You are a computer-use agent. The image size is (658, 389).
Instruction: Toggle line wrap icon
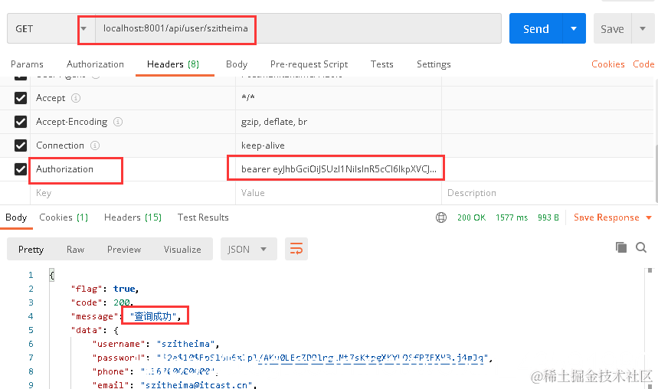[x=296, y=250]
